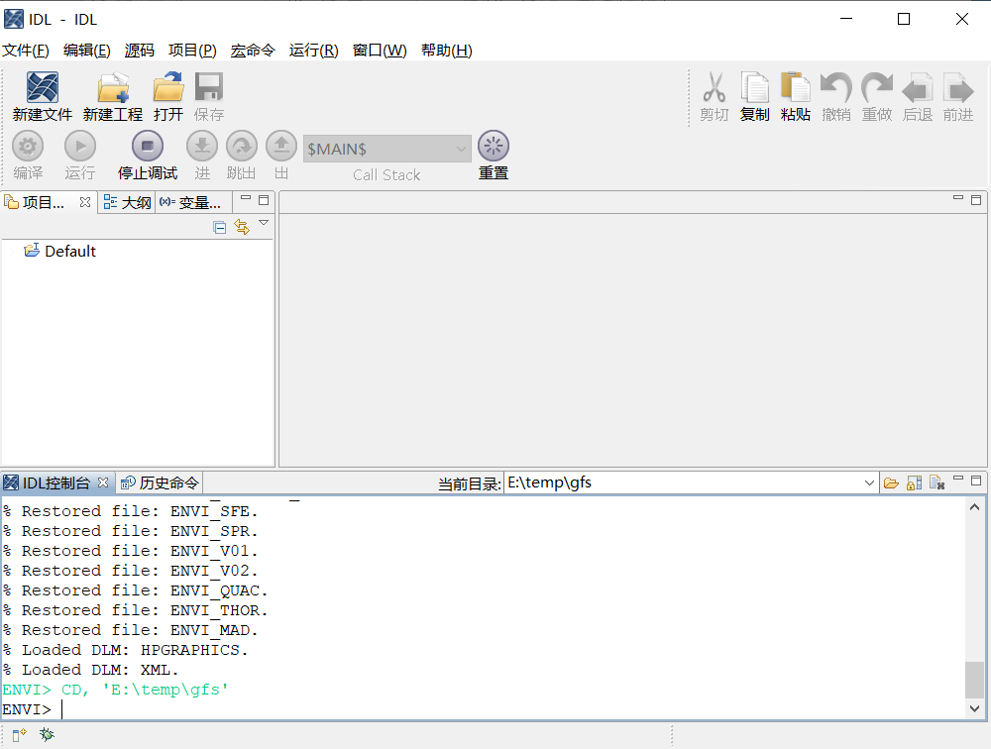Switch to the 变量 variables tab
Image resolution: width=991 pixels, height=749 pixels.
tap(191, 202)
